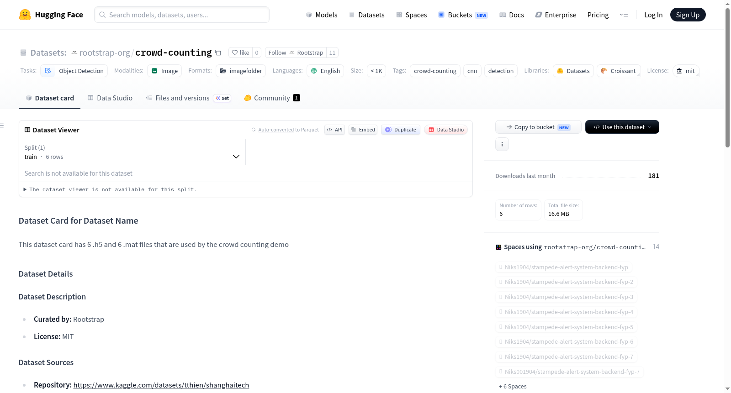Switch to the Files and versions tab
The height and width of the screenshot is (393, 731).
[188, 98]
